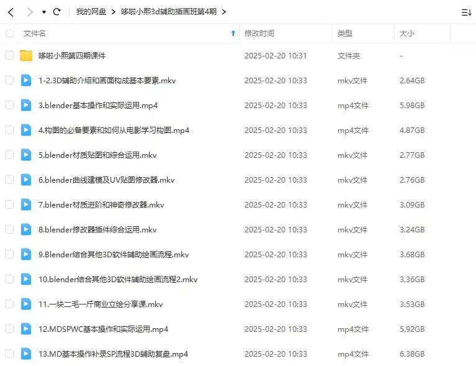Sort by 类型 column
476x366 pixels.
(345, 34)
